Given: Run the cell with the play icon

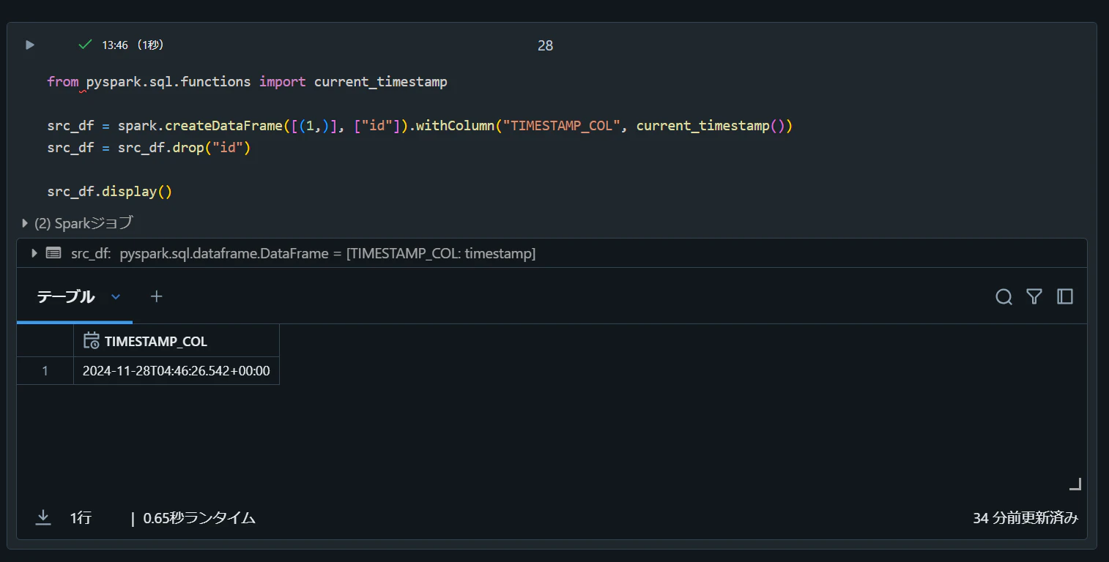Looking at the screenshot, I should [30, 45].
